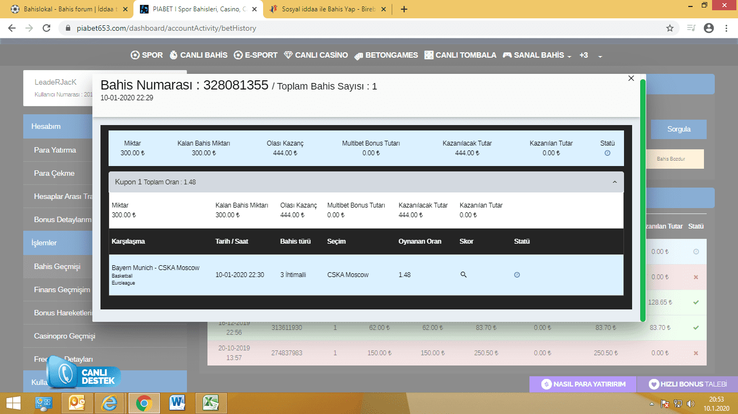
Task: Click the dialog's green scrollbar
Action: coord(643,200)
